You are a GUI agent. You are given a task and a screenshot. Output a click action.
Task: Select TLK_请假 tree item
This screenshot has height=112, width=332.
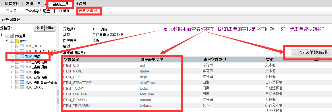[33, 56]
